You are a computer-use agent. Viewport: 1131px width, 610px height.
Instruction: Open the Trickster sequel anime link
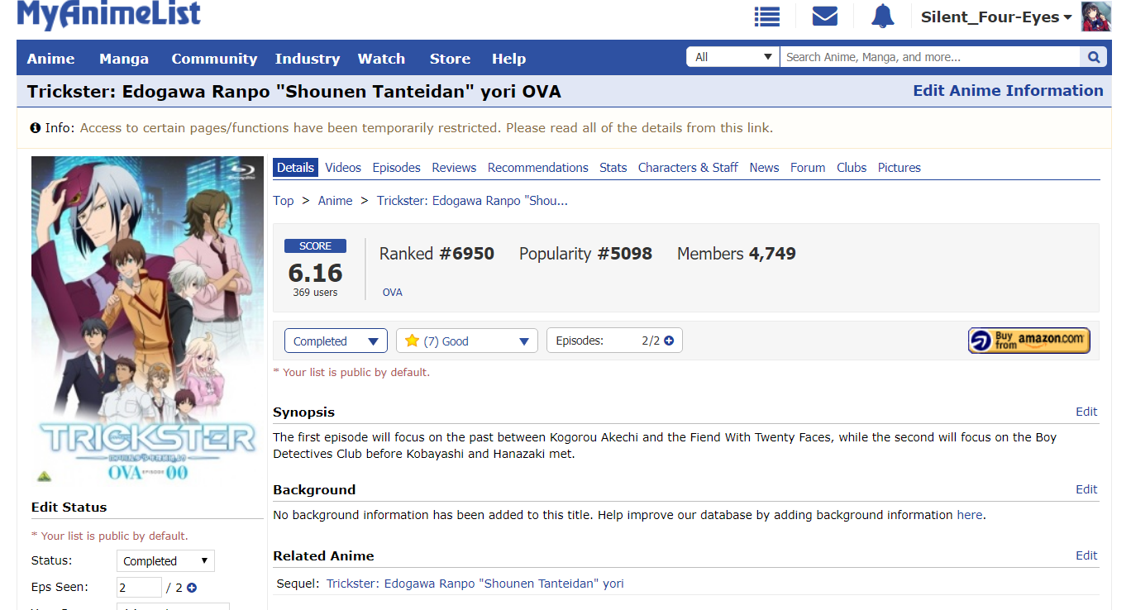pos(475,584)
